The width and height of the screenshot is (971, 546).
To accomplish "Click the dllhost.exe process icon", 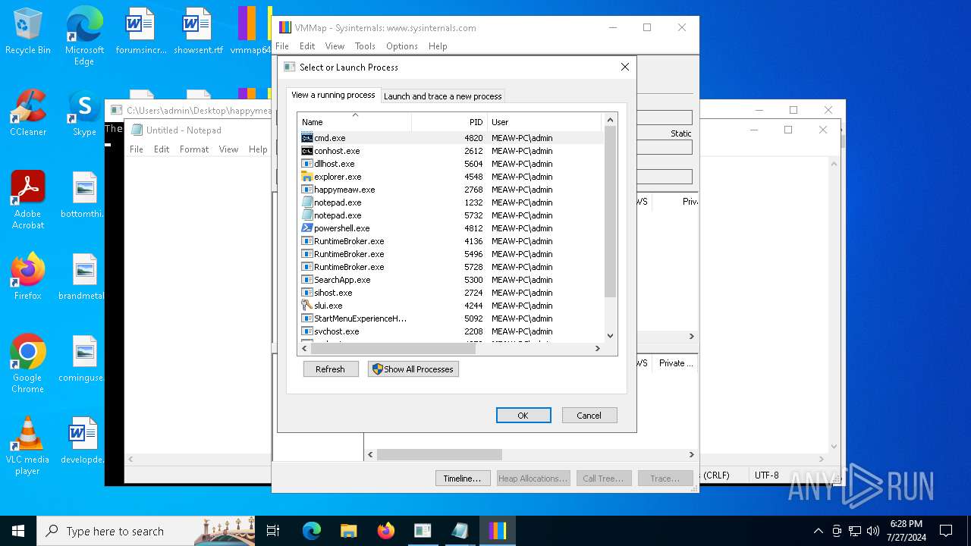I will pyautogui.click(x=307, y=164).
